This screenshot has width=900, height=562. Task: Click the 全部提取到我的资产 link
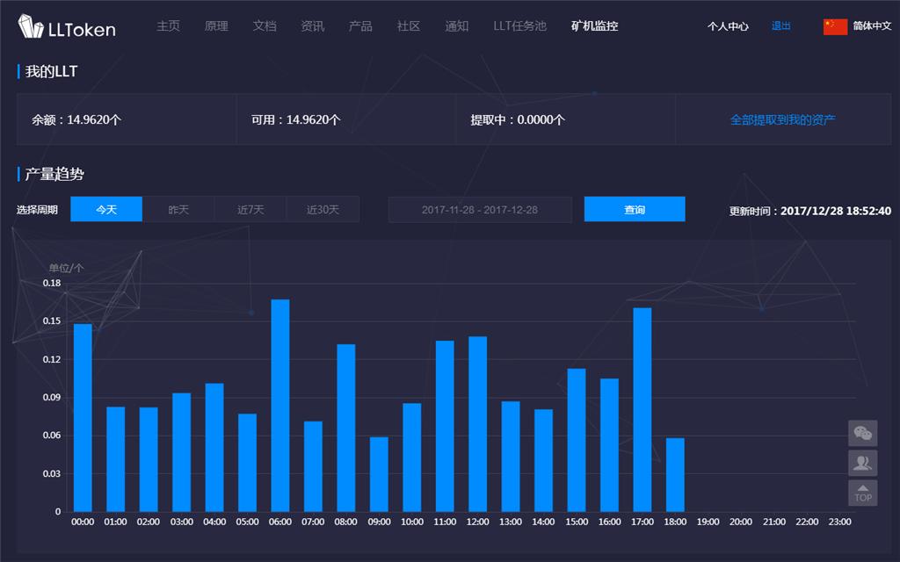tap(782, 119)
